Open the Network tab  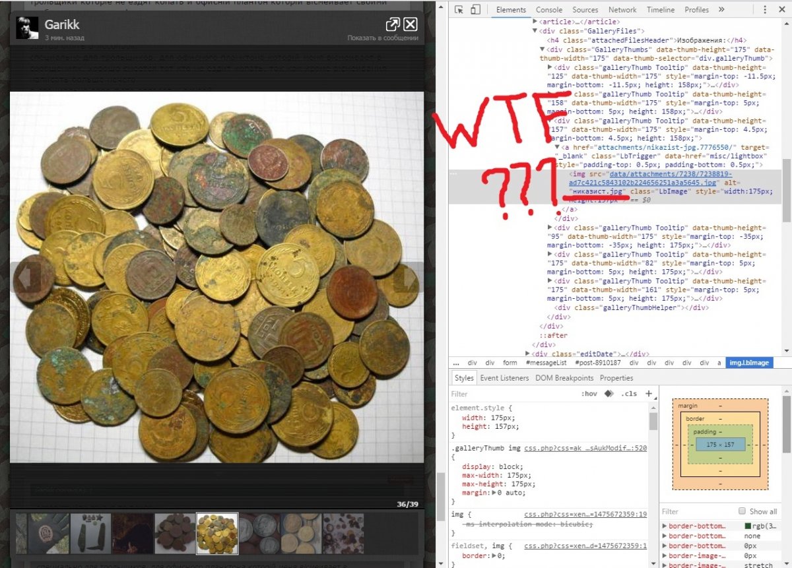click(x=622, y=10)
